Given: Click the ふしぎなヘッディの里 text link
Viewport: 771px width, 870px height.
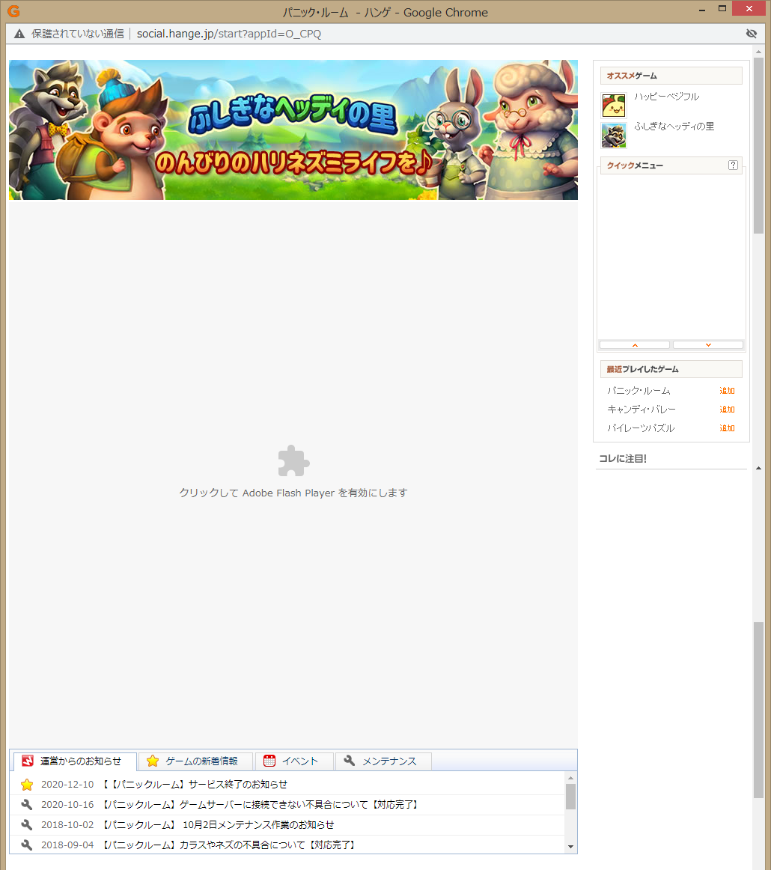Looking at the screenshot, I should point(674,127).
